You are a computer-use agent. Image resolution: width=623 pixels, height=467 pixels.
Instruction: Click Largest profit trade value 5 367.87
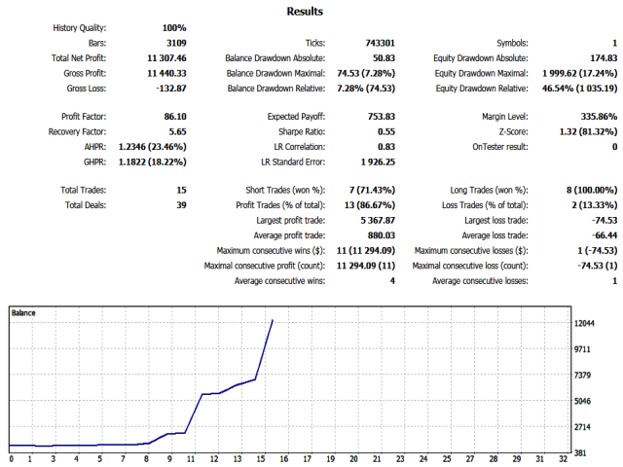point(378,221)
